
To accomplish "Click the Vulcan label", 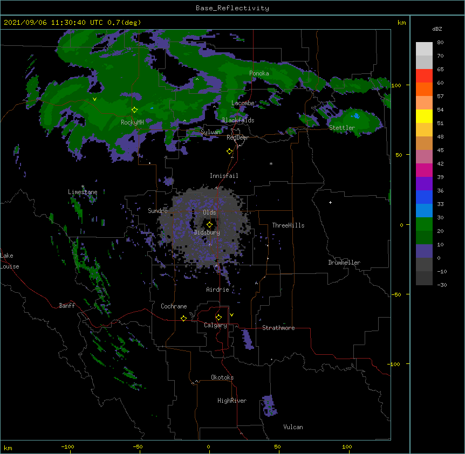I will pos(293,427).
